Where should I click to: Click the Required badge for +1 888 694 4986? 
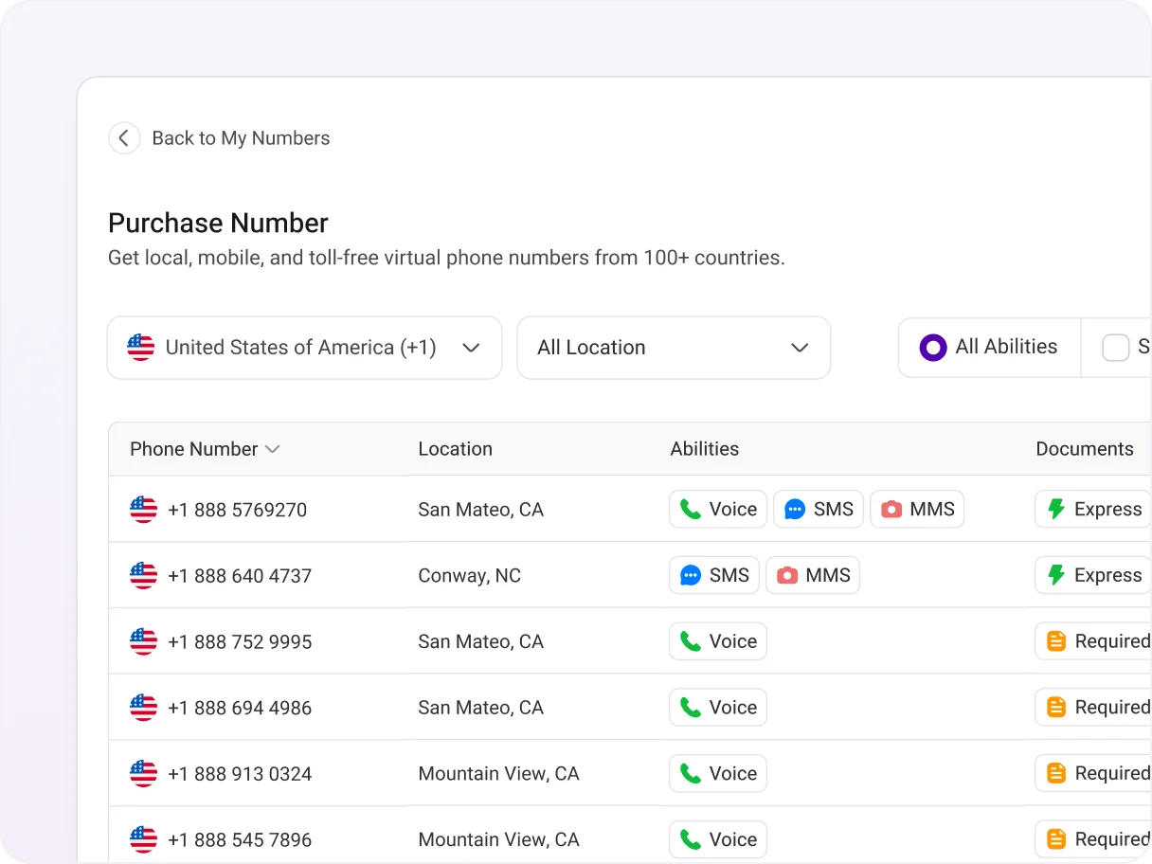pyautogui.click(x=1093, y=707)
